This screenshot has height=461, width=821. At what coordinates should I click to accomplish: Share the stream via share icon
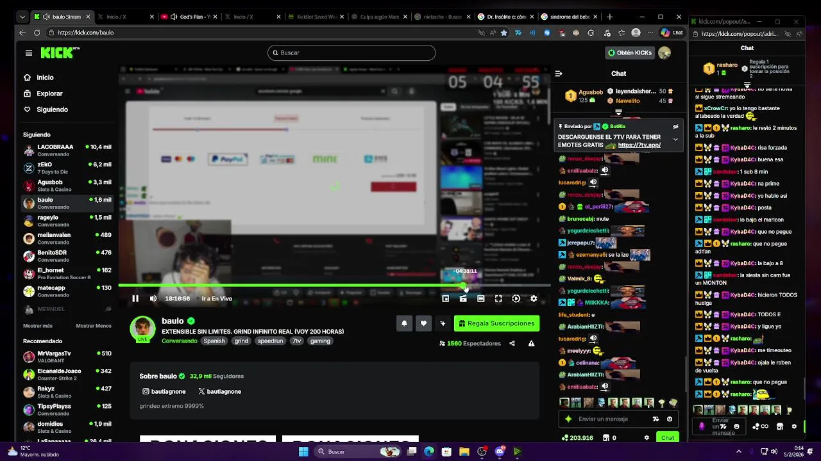coord(512,343)
